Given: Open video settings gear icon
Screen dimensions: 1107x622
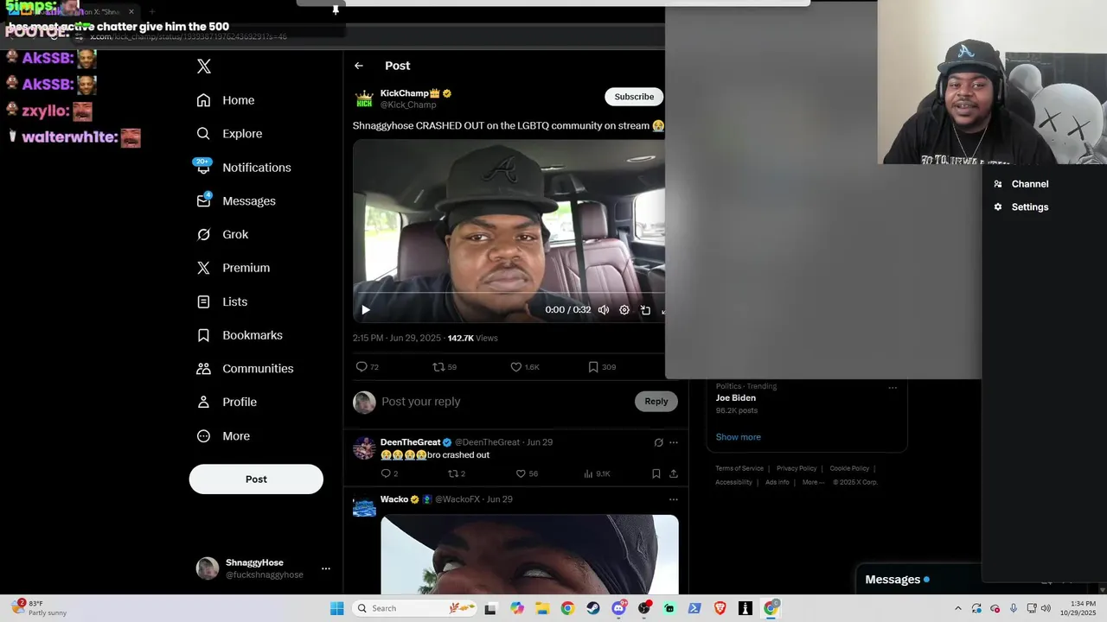Looking at the screenshot, I should point(624,310).
